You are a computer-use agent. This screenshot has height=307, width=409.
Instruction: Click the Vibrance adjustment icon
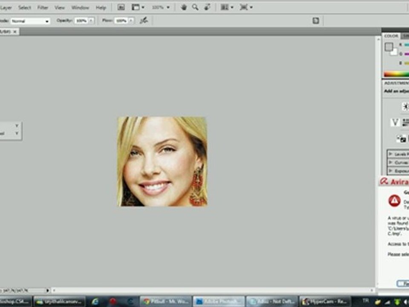click(x=395, y=122)
